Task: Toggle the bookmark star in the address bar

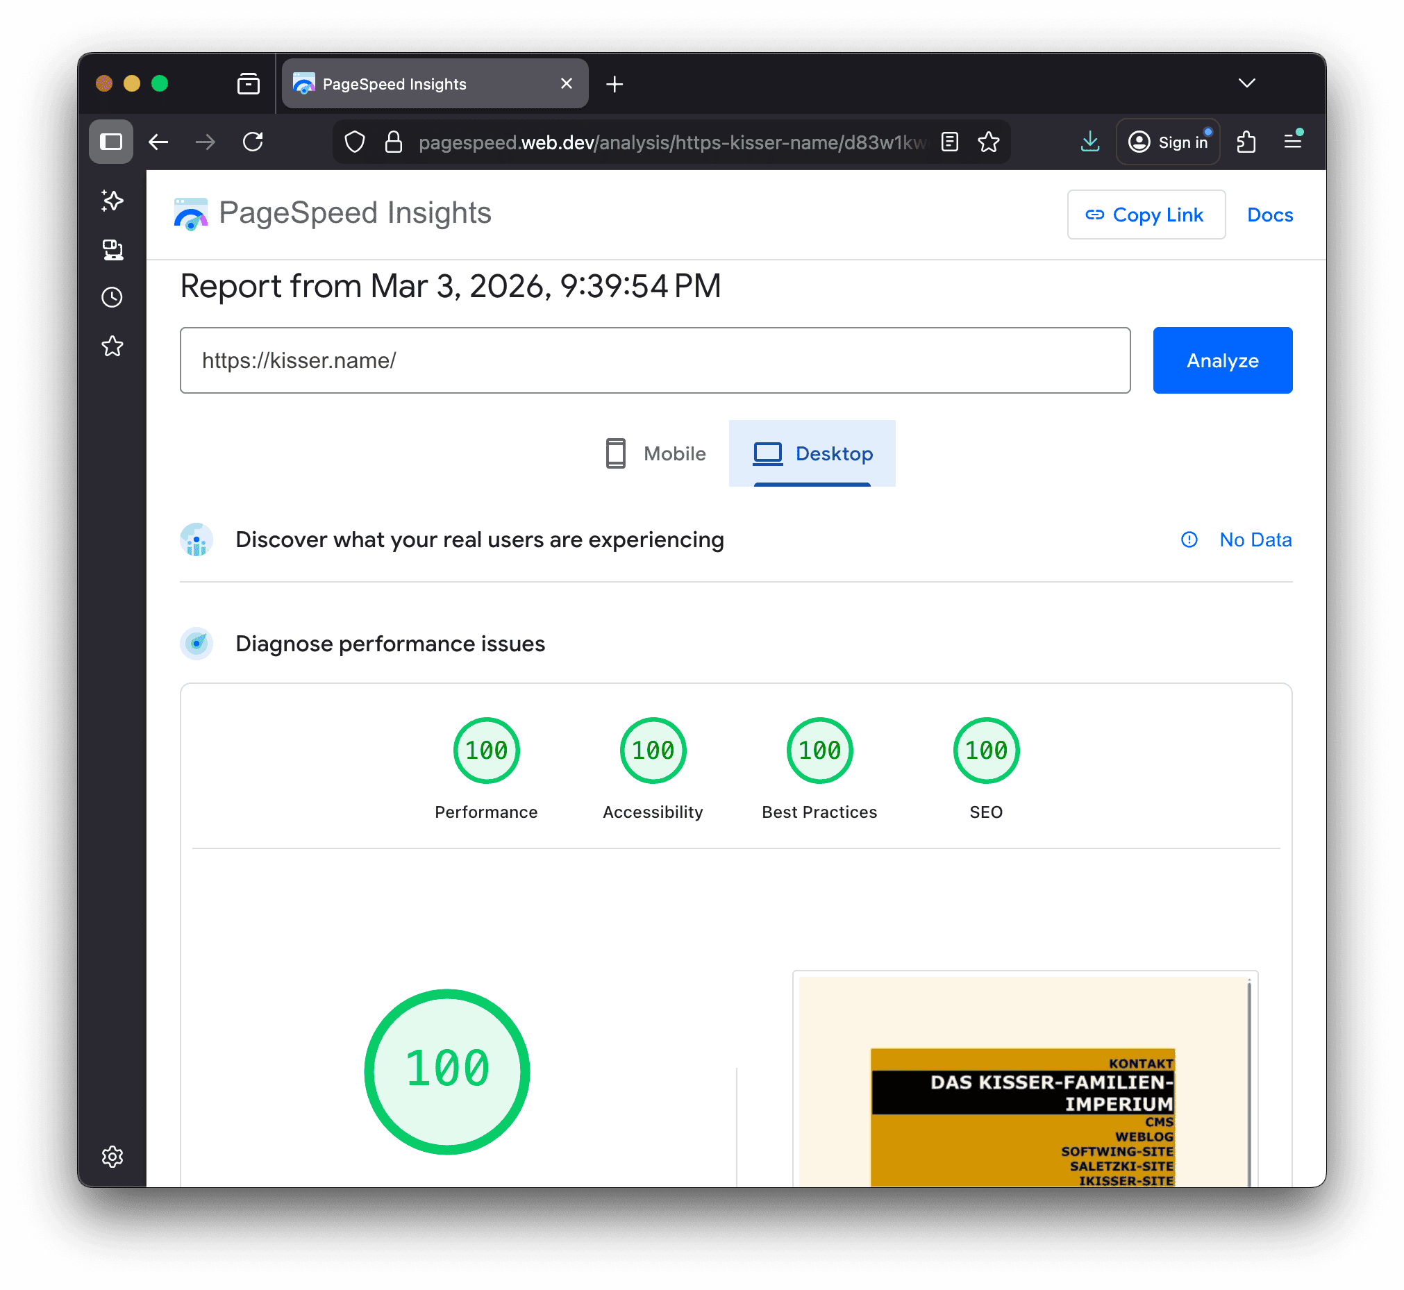Action: pyautogui.click(x=989, y=142)
